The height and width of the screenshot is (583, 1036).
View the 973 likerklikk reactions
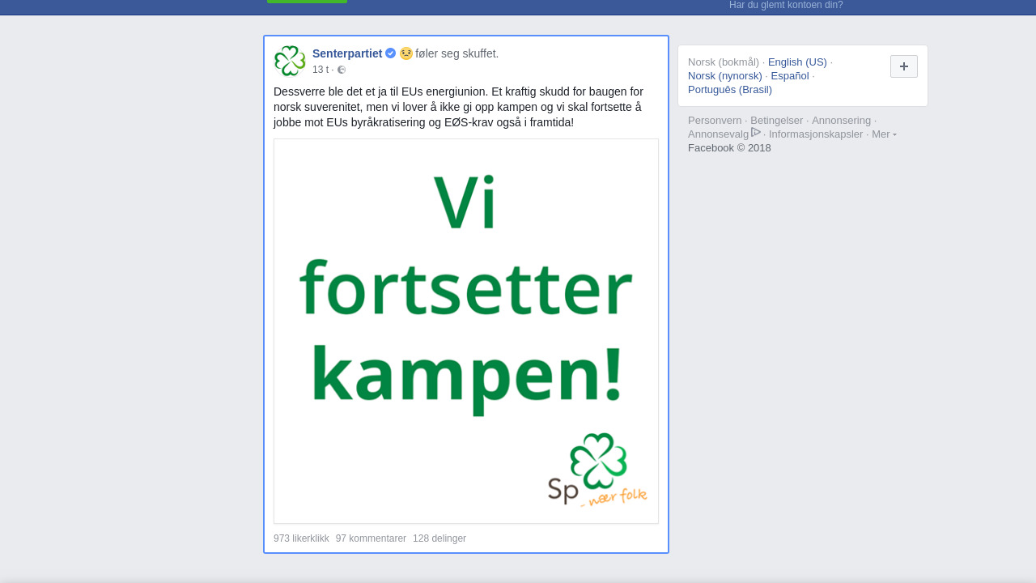click(x=301, y=538)
